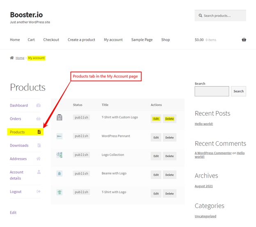The image size is (256, 227).
Task: Click publish status of Logo Collection
Action: click(81, 155)
